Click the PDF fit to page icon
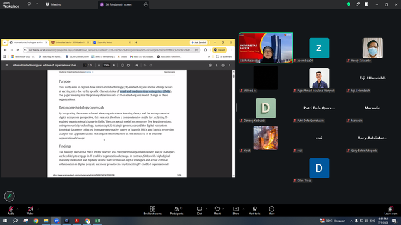This screenshot has width=401, height=225. point(122,65)
